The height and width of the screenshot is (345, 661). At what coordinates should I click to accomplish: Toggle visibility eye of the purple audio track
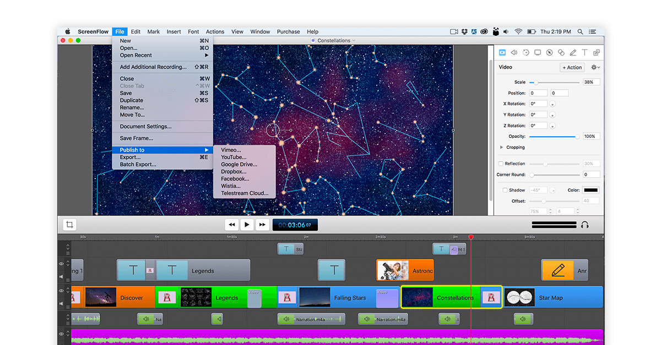pos(61,333)
